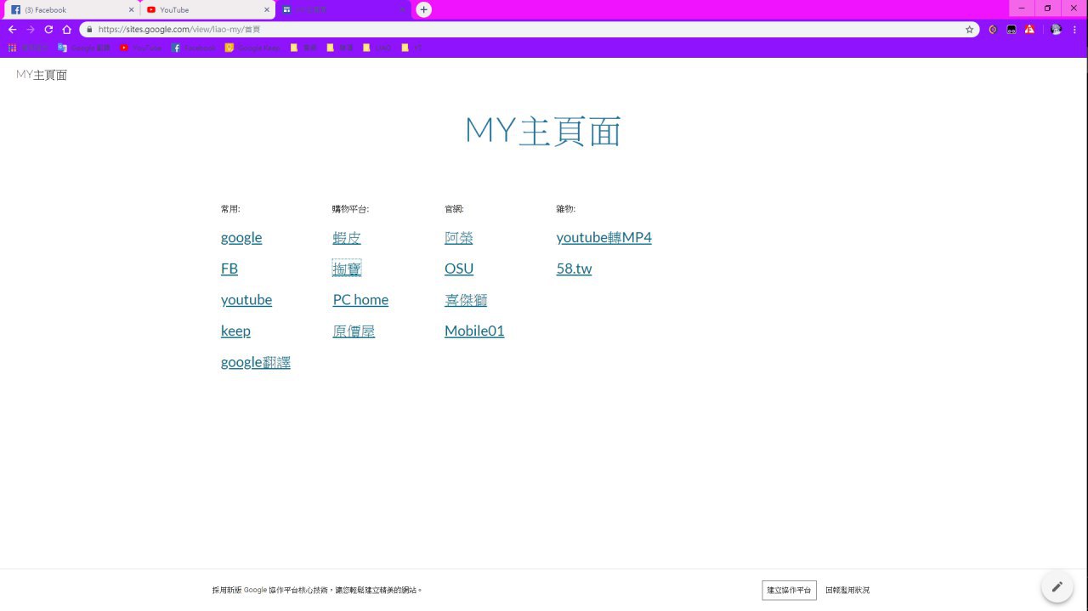Viewport: 1088px width, 611px height.
Task: Open the 淘寶 link
Action: [347, 269]
